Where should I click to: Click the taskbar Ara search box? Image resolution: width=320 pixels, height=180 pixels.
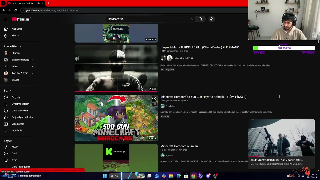click(127, 176)
